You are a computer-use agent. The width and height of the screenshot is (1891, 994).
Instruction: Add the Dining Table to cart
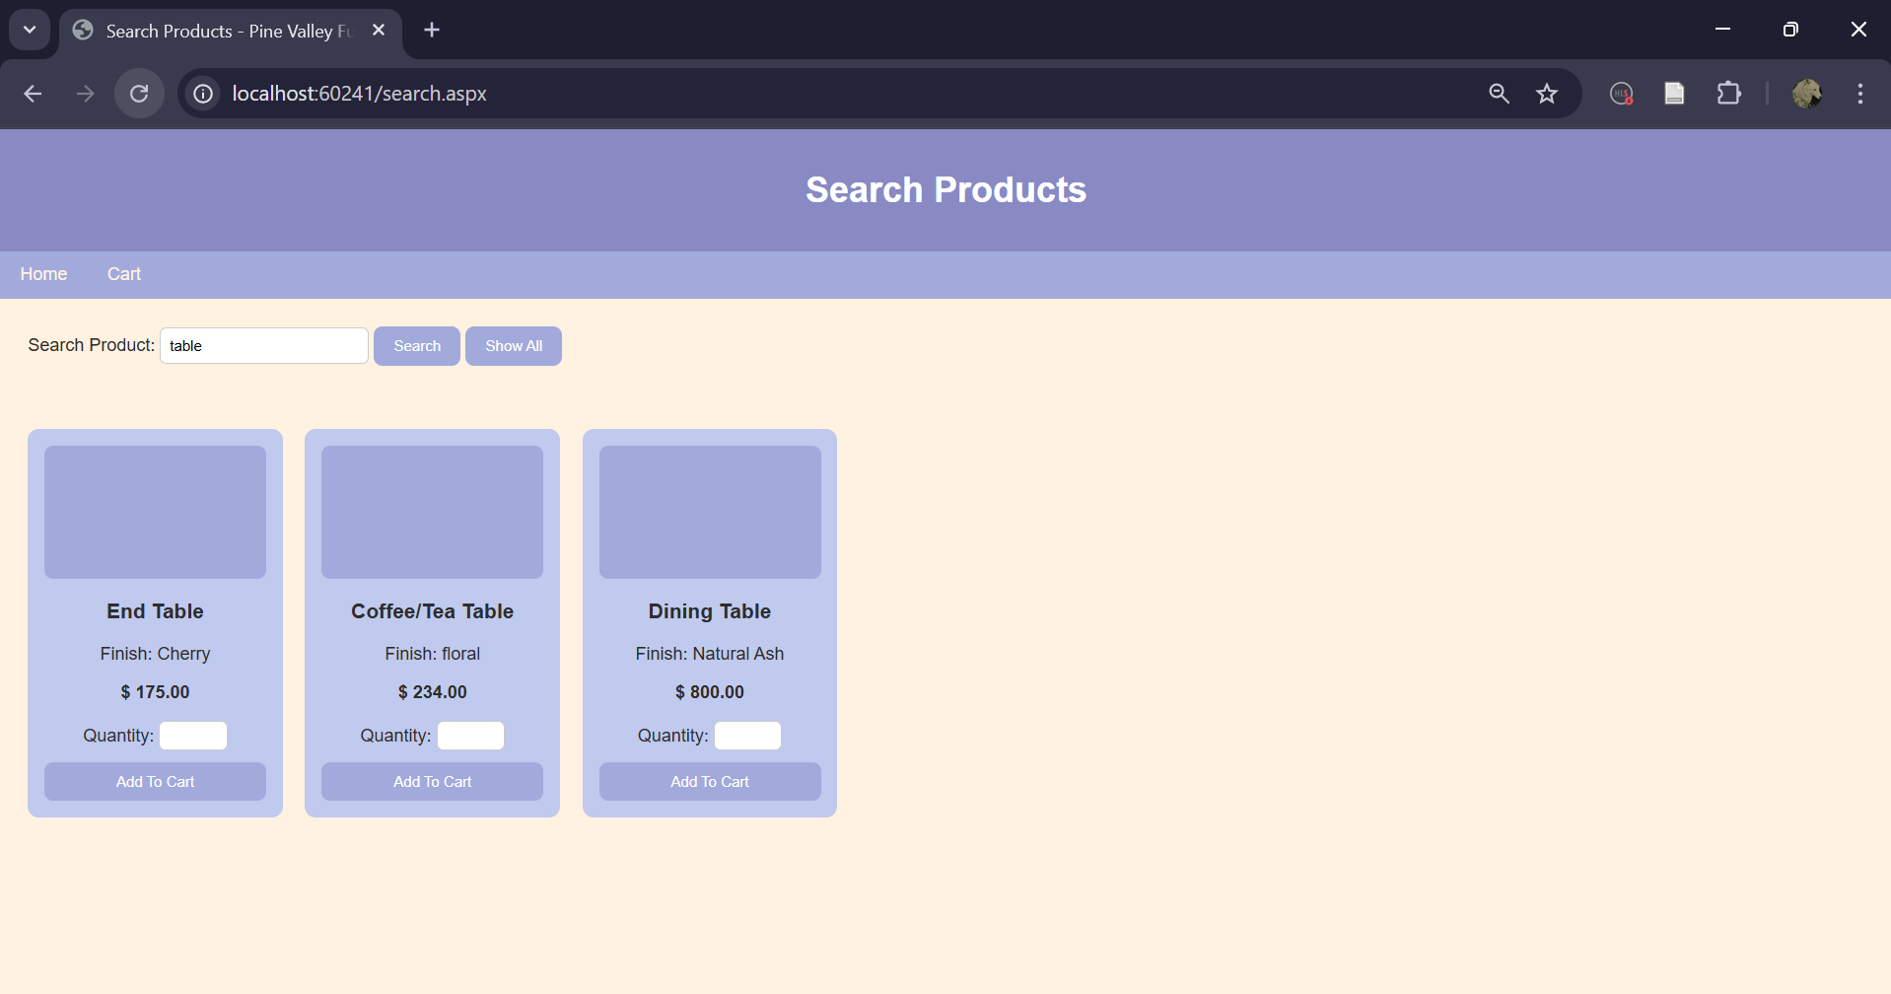point(709,781)
